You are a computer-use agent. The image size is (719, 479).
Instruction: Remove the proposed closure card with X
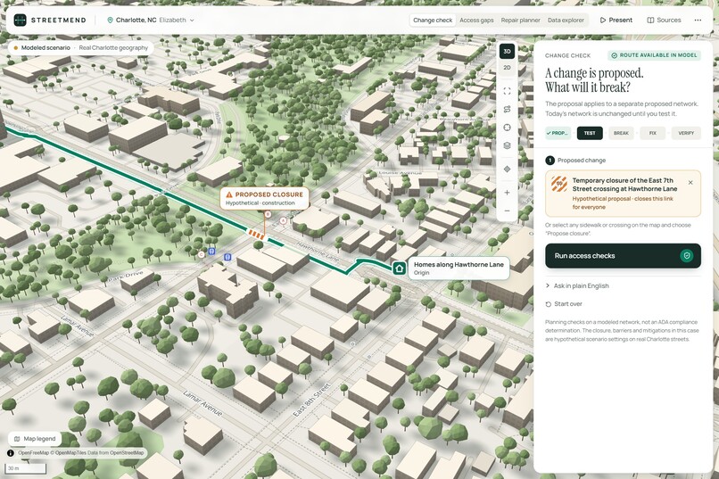pyautogui.click(x=690, y=183)
